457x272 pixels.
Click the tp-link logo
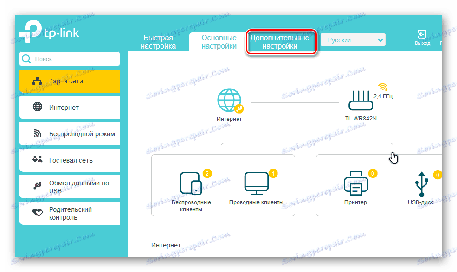[x=51, y=32]
